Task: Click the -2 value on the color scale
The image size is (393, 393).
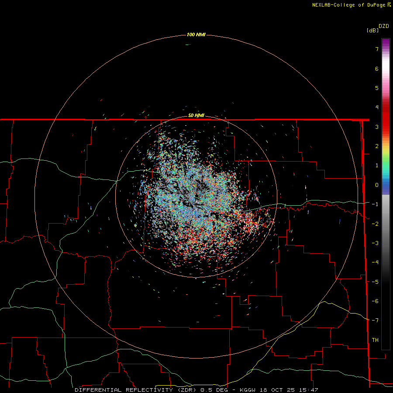Action: click(375, 224)
